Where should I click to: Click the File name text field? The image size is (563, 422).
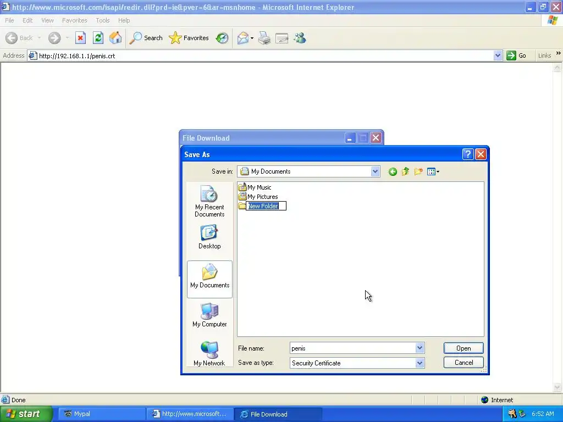(x=352, y=348)
